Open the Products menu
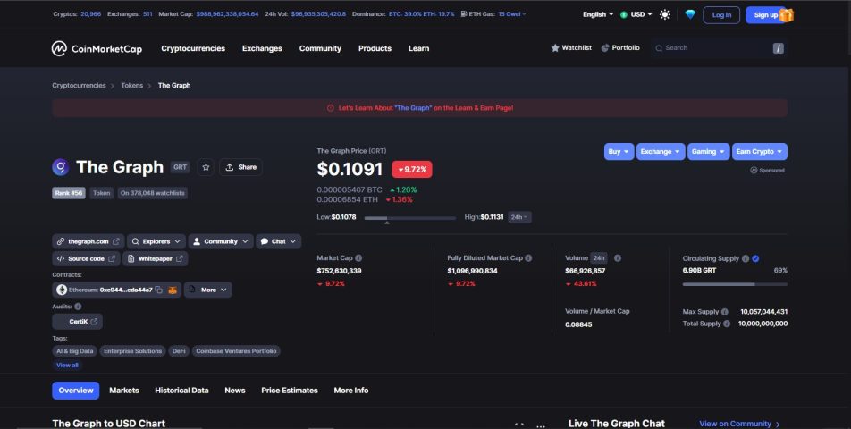851x429 pixels. [x=375, y=48]
